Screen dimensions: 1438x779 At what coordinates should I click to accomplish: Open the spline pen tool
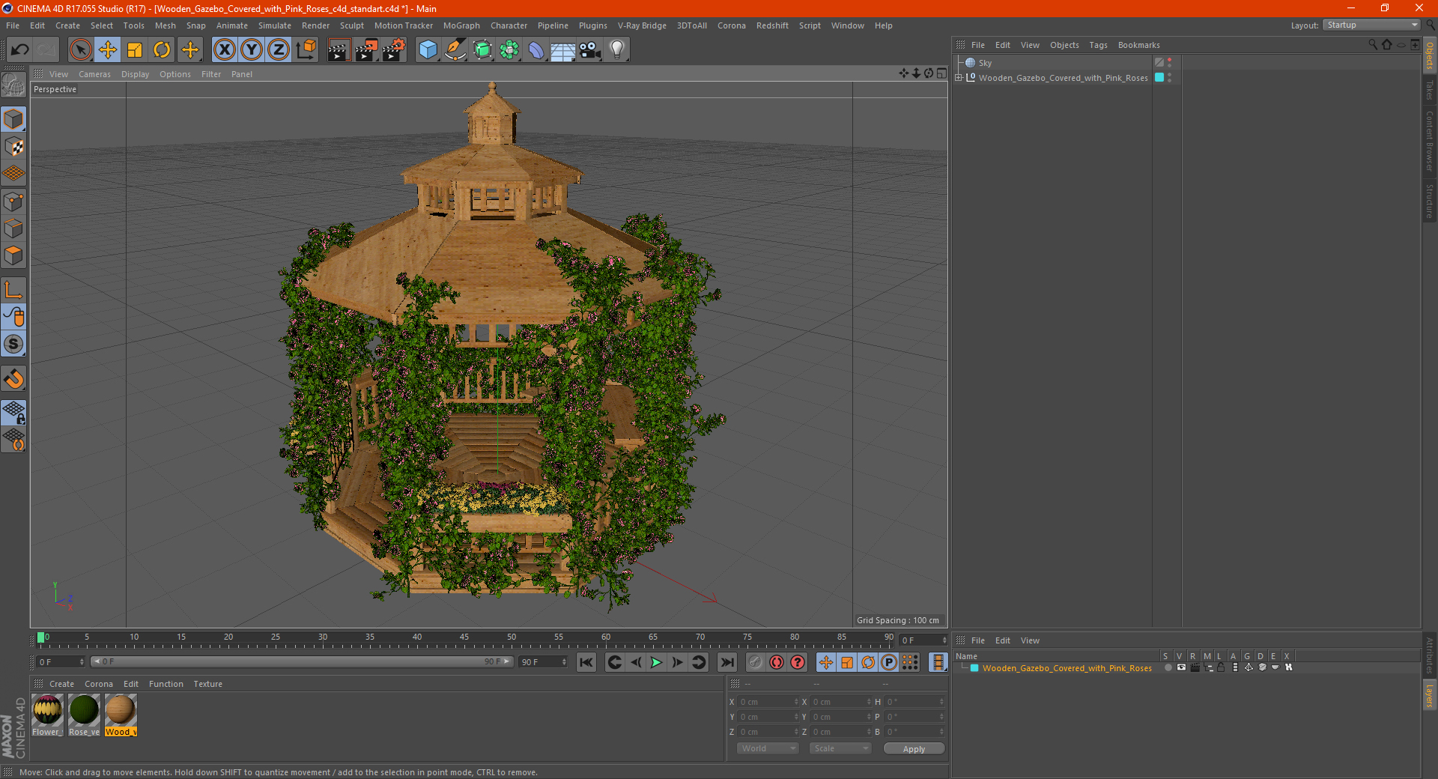455,50
